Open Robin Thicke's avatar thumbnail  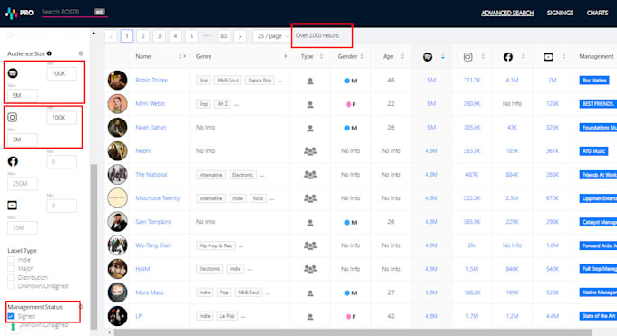coord(117,81)
